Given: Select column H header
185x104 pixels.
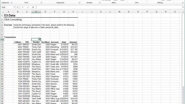Looking at the screenshot, I should pyautogui.click(x=73, y=12).
